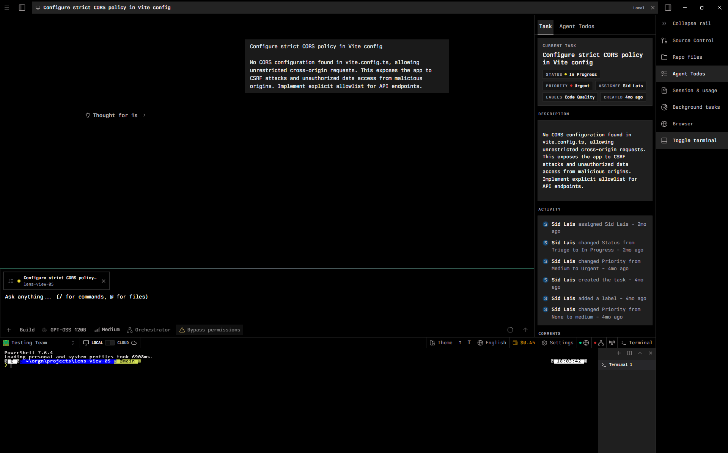728x453 pixels.
Task: Click the Session & usage document icon
Action: click(x=664, y=91)
